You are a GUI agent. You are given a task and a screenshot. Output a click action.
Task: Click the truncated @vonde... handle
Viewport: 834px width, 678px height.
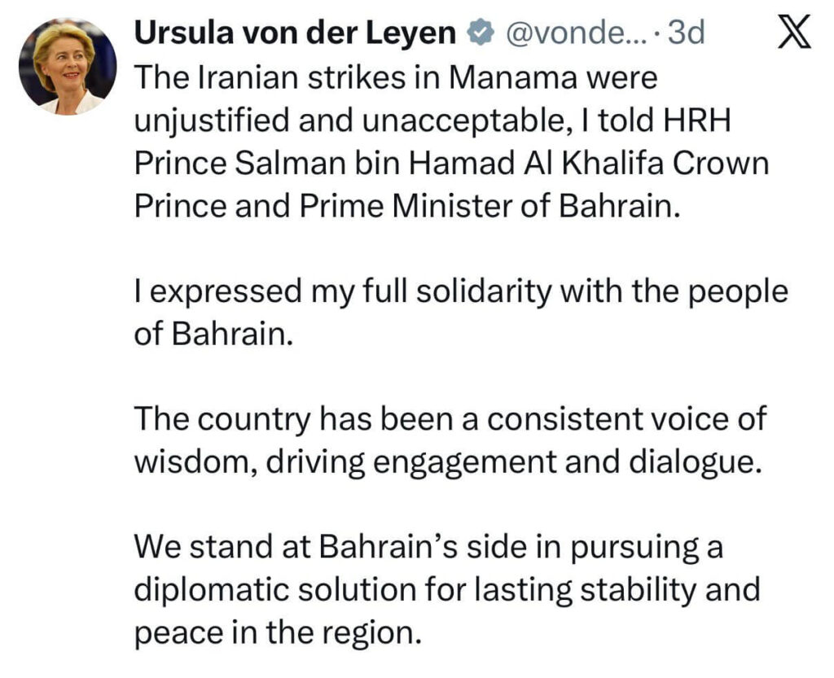575,34
